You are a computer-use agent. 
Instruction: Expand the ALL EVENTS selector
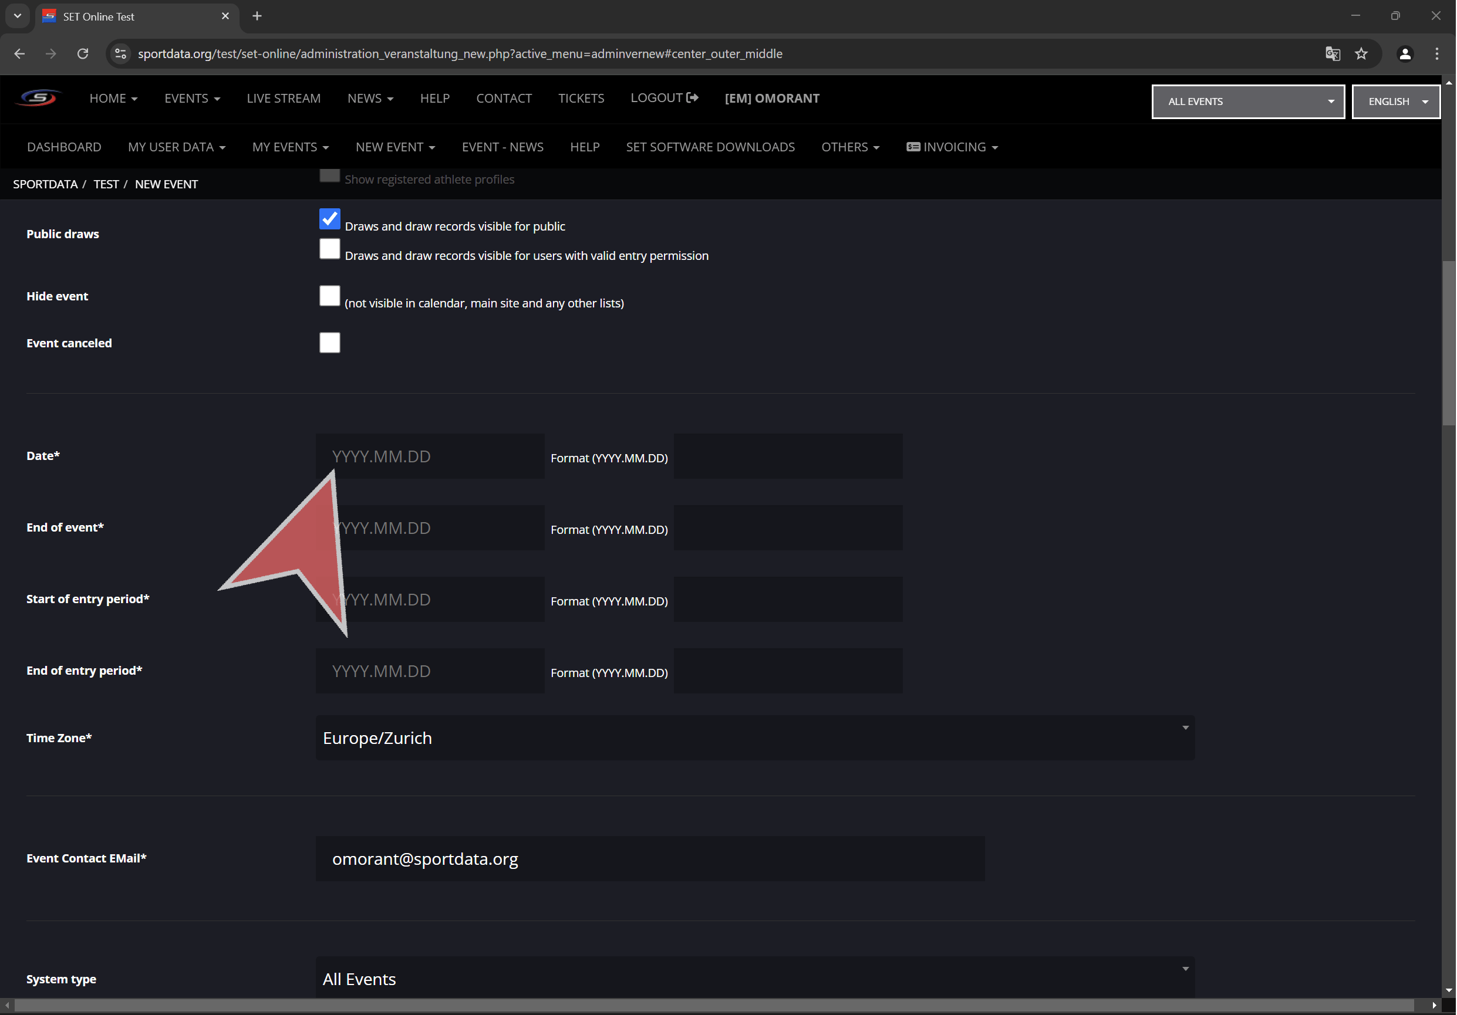click(x=1247, y=101)
